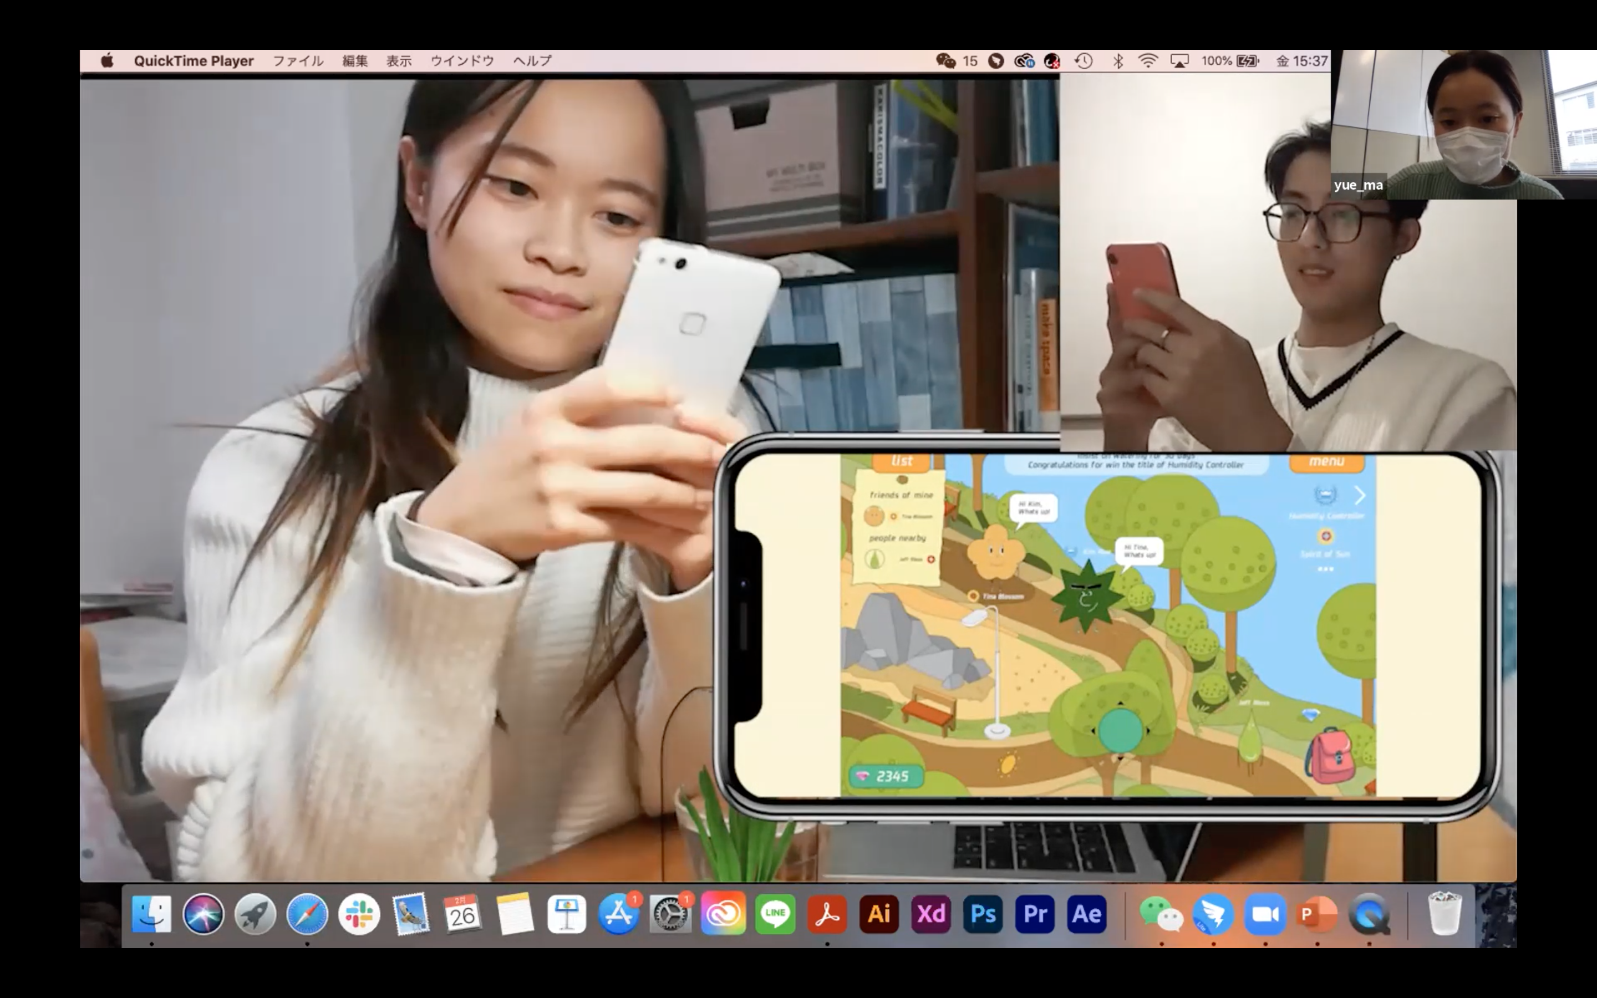Open Adobe Creative Cloud from the Dock

coord(723,914)
